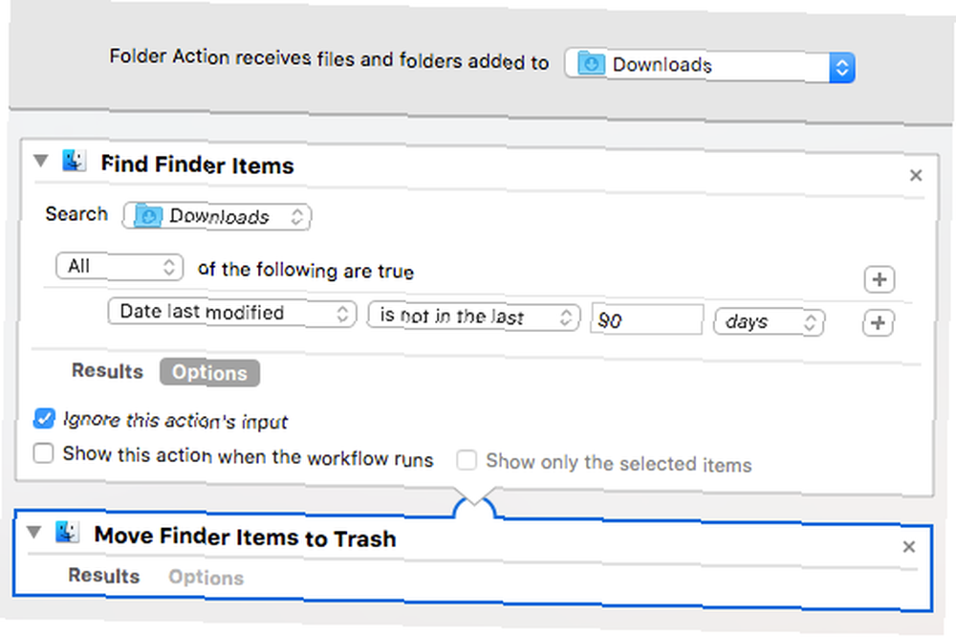
Task: Click the Finder icon beside Find Finder Items
Action: point(74,161)
